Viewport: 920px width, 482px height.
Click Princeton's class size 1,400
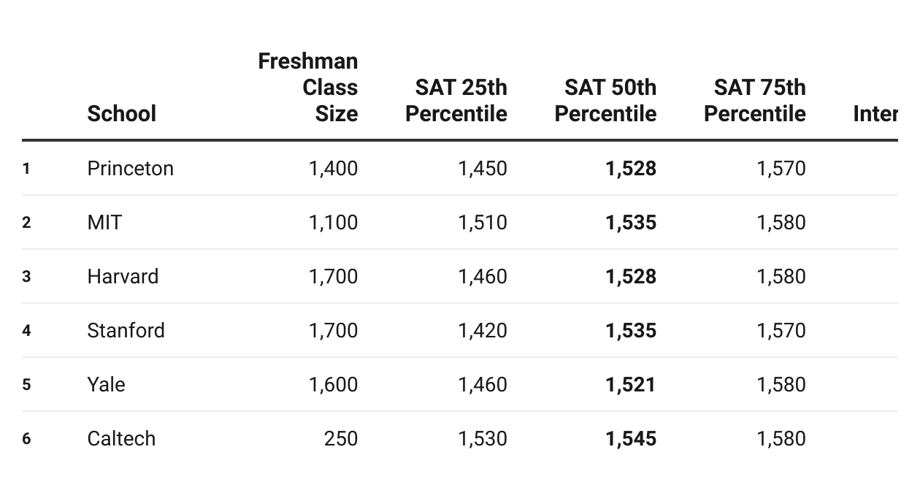333,168
